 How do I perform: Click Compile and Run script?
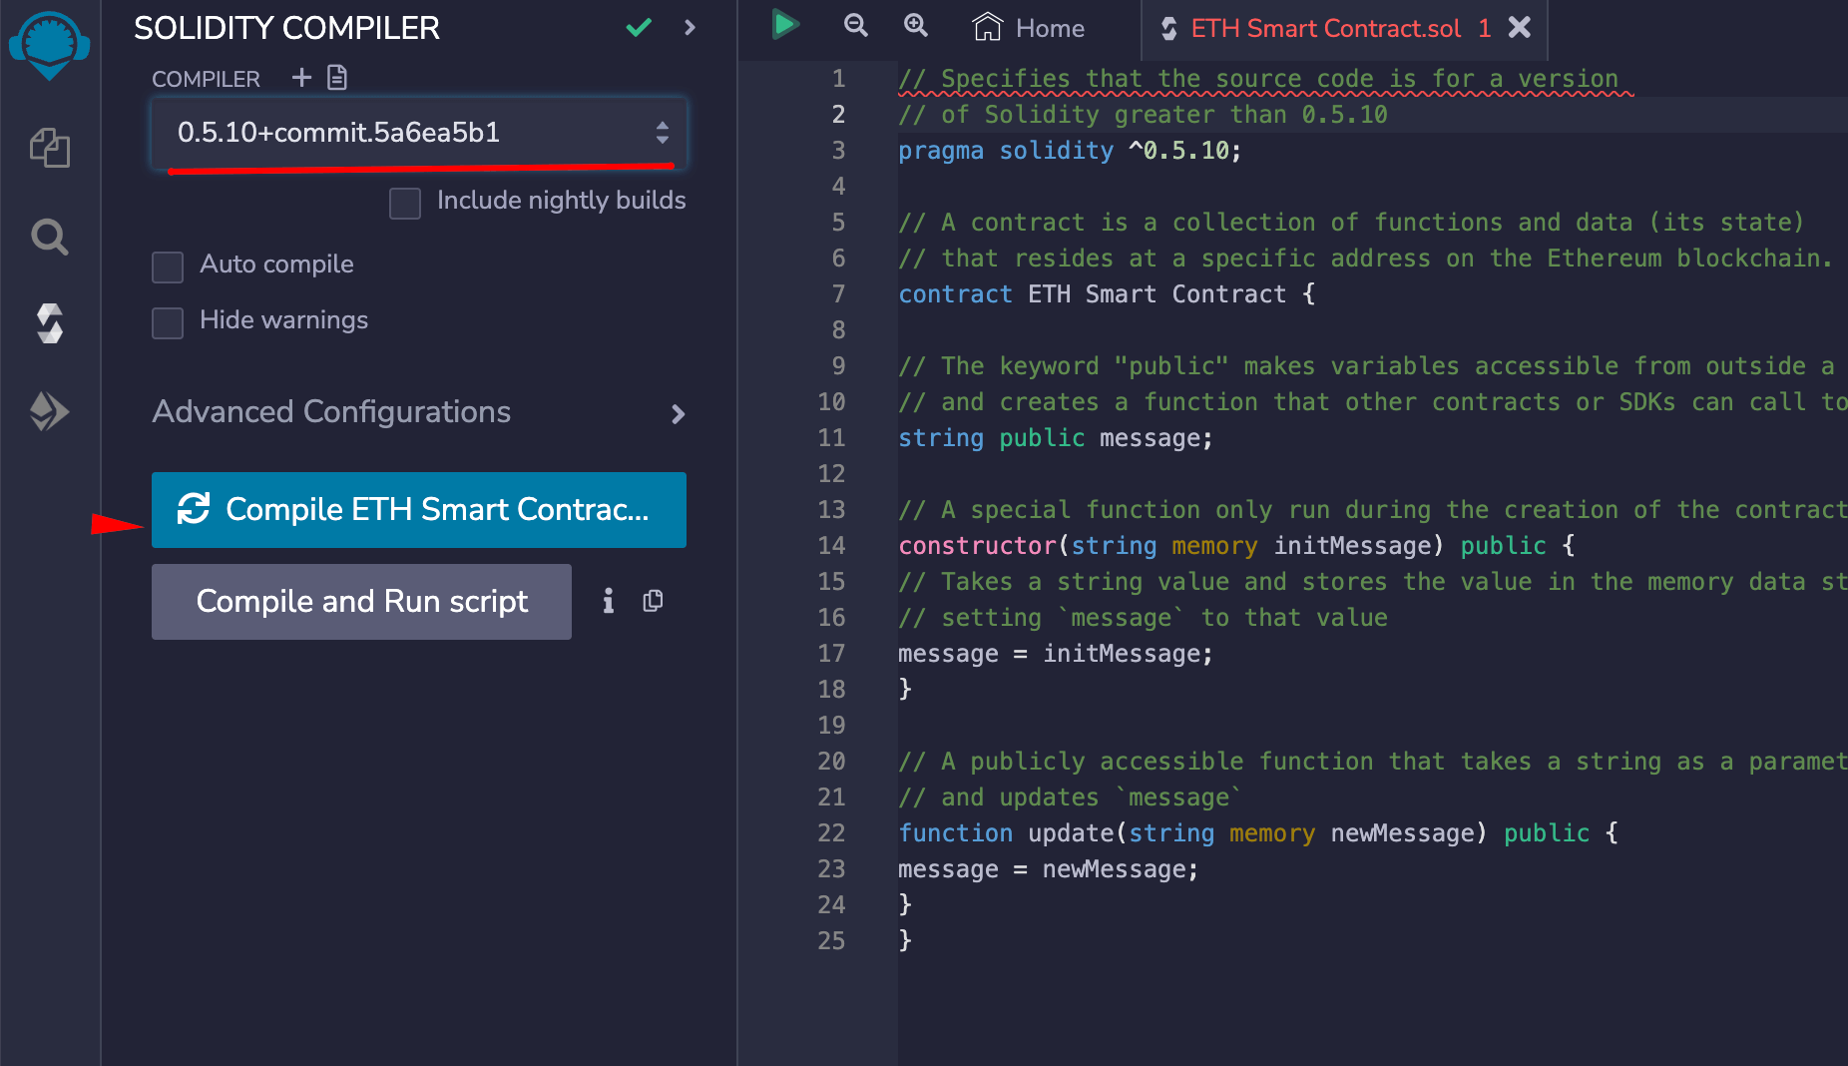tap(361, 601)
